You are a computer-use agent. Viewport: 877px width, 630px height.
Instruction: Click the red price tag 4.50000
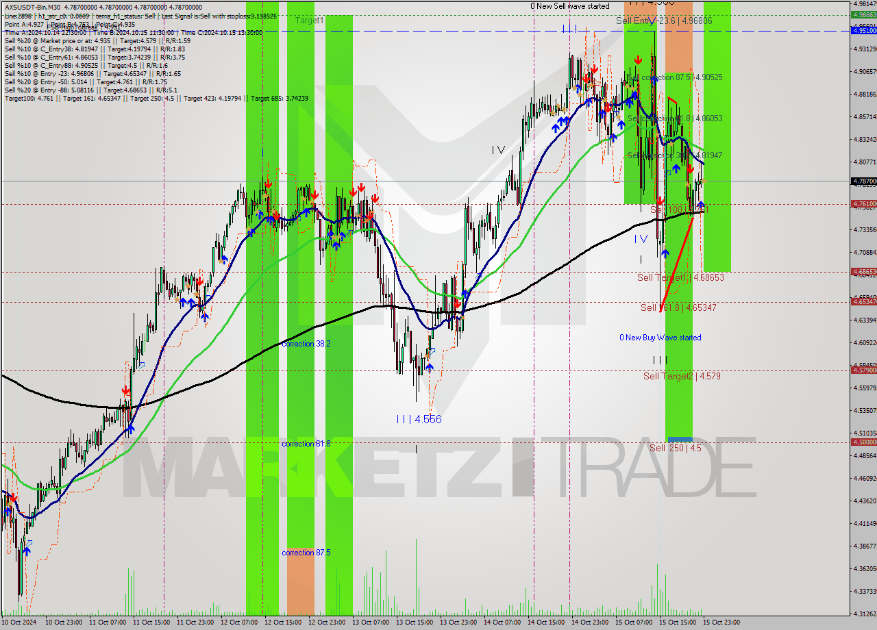(863, 442)
